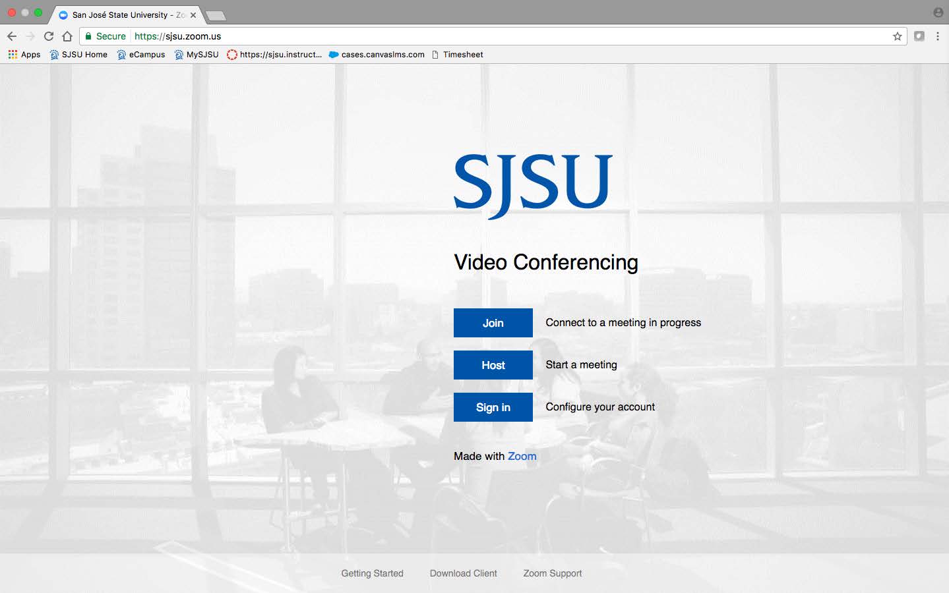Close the San José State University tab

[193, 15]
